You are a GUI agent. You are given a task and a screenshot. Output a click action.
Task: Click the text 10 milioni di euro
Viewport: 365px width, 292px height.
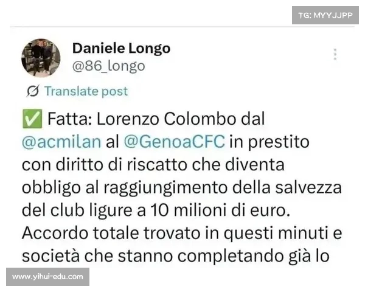point(220,210)
